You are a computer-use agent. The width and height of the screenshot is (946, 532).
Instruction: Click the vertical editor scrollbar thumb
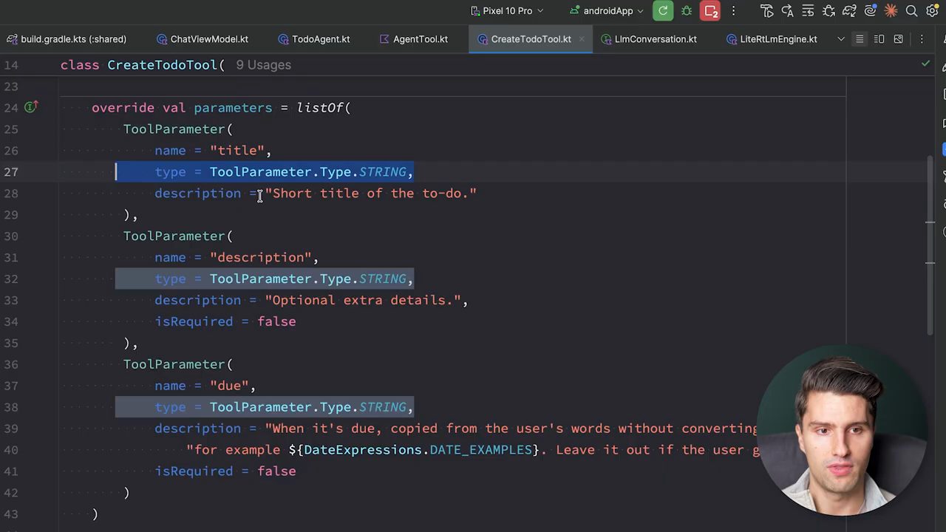pos(930,245)
